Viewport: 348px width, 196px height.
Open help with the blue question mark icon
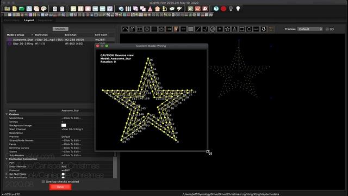tap(216, 9)
